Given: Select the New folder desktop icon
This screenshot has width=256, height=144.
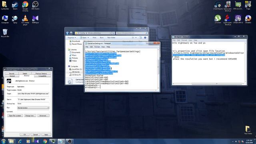Looking at the screenshot, I should [x=248, y=130].
